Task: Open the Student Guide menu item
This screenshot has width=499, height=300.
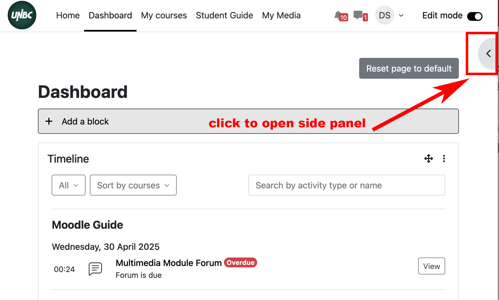Action: pyautogui.click(x=224, y=15)
